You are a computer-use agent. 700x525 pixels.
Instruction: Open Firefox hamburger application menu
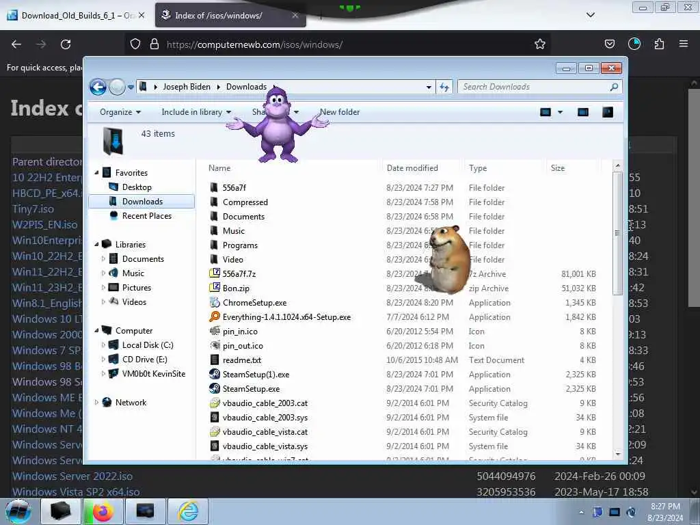click(684, 44)
